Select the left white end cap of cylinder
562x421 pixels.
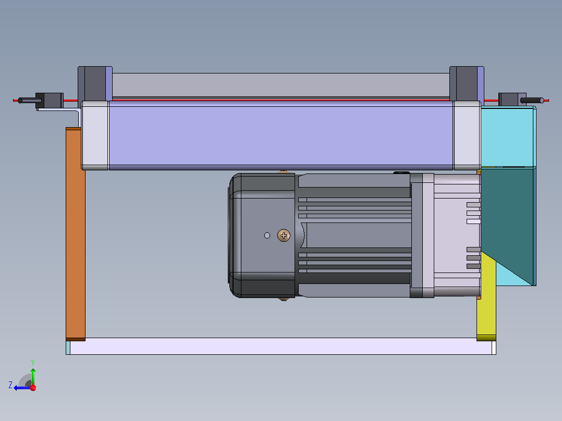click(x=95, y=135)
